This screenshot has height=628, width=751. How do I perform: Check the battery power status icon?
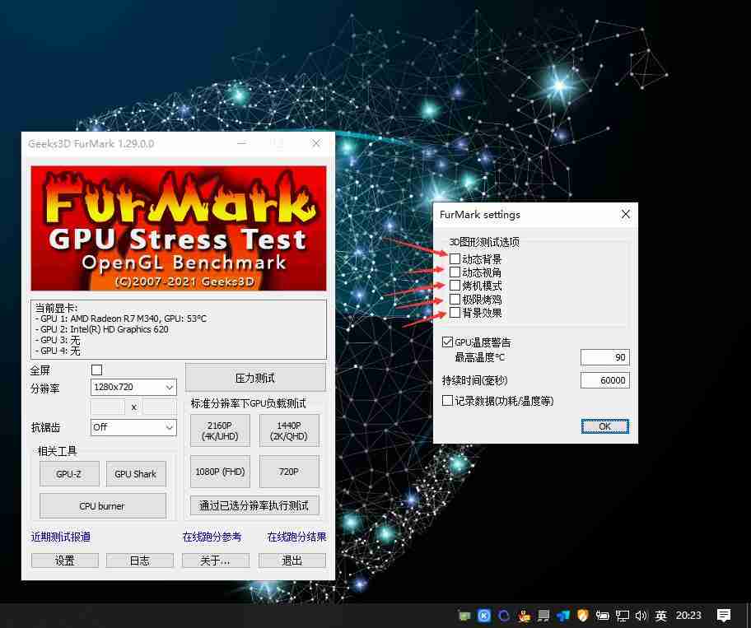tap(602, 616)
